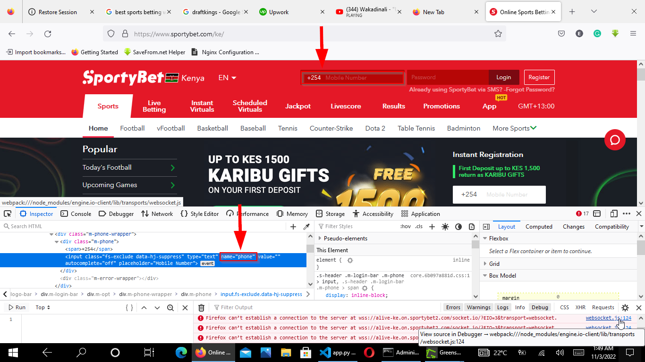This screenshot has width=645, height=362.
Task: Open the Memory panel
Action: (x=292, y=214)
